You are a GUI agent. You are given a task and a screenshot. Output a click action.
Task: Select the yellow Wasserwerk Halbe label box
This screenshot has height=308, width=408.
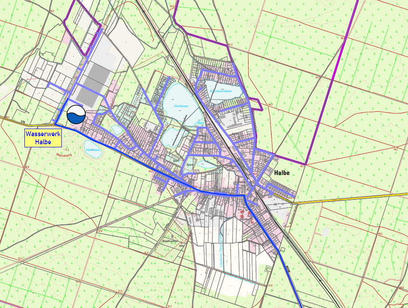pos(43,138)
